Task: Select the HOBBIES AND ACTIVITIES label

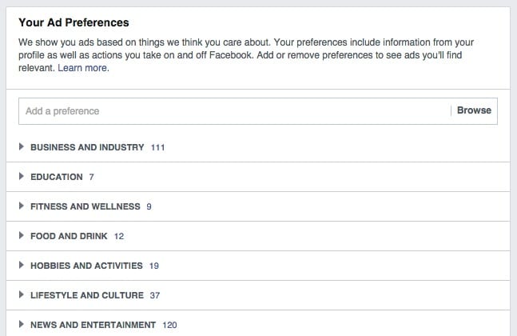Action: 86,266
